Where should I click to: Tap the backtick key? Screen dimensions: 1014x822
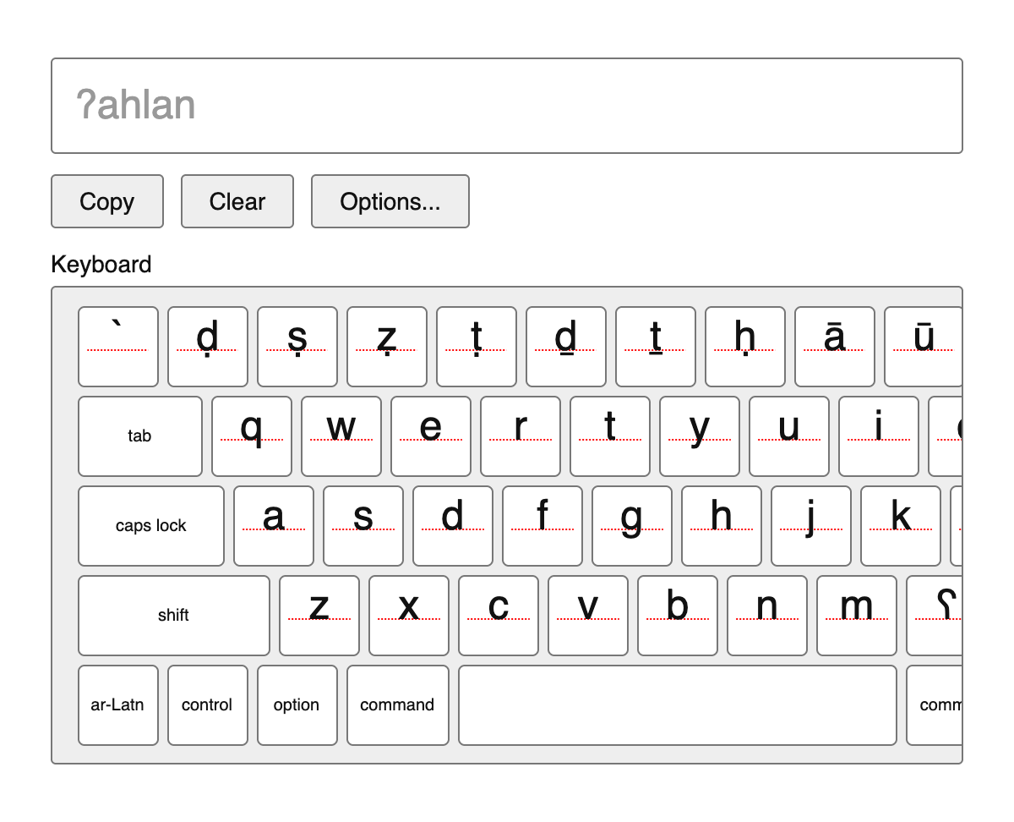[x=118, y=347]
